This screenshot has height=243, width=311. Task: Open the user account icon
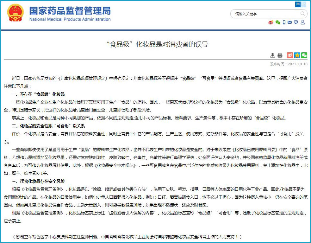303,22
